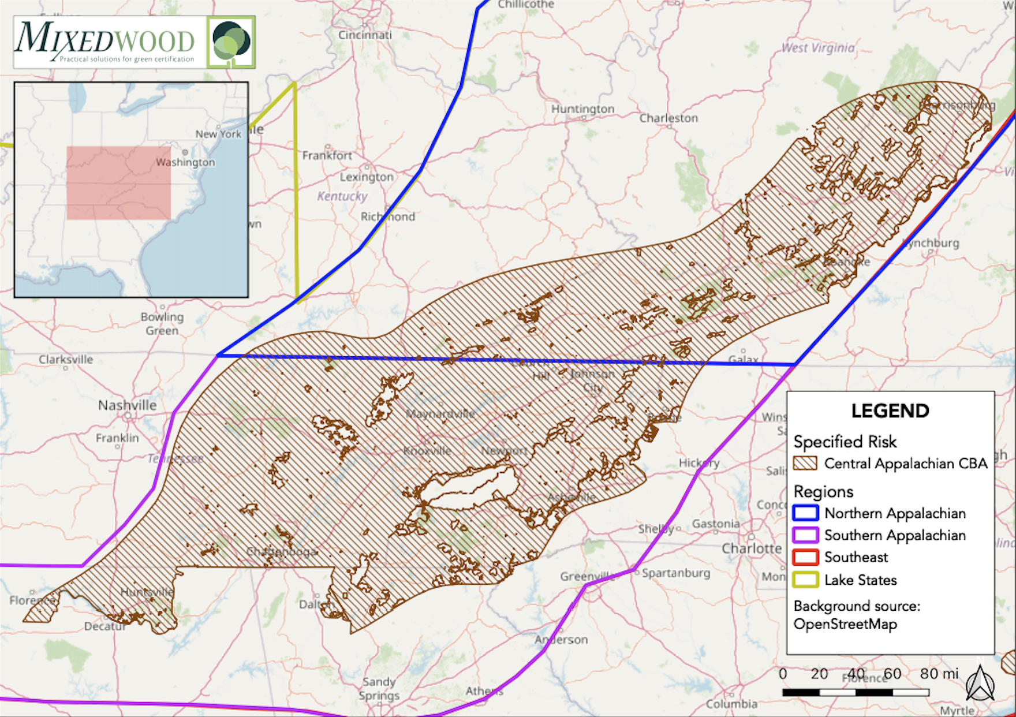The image size is (1016, 717).
Task: Click the Kentucky state label
Action: click(x=342, y=196)
